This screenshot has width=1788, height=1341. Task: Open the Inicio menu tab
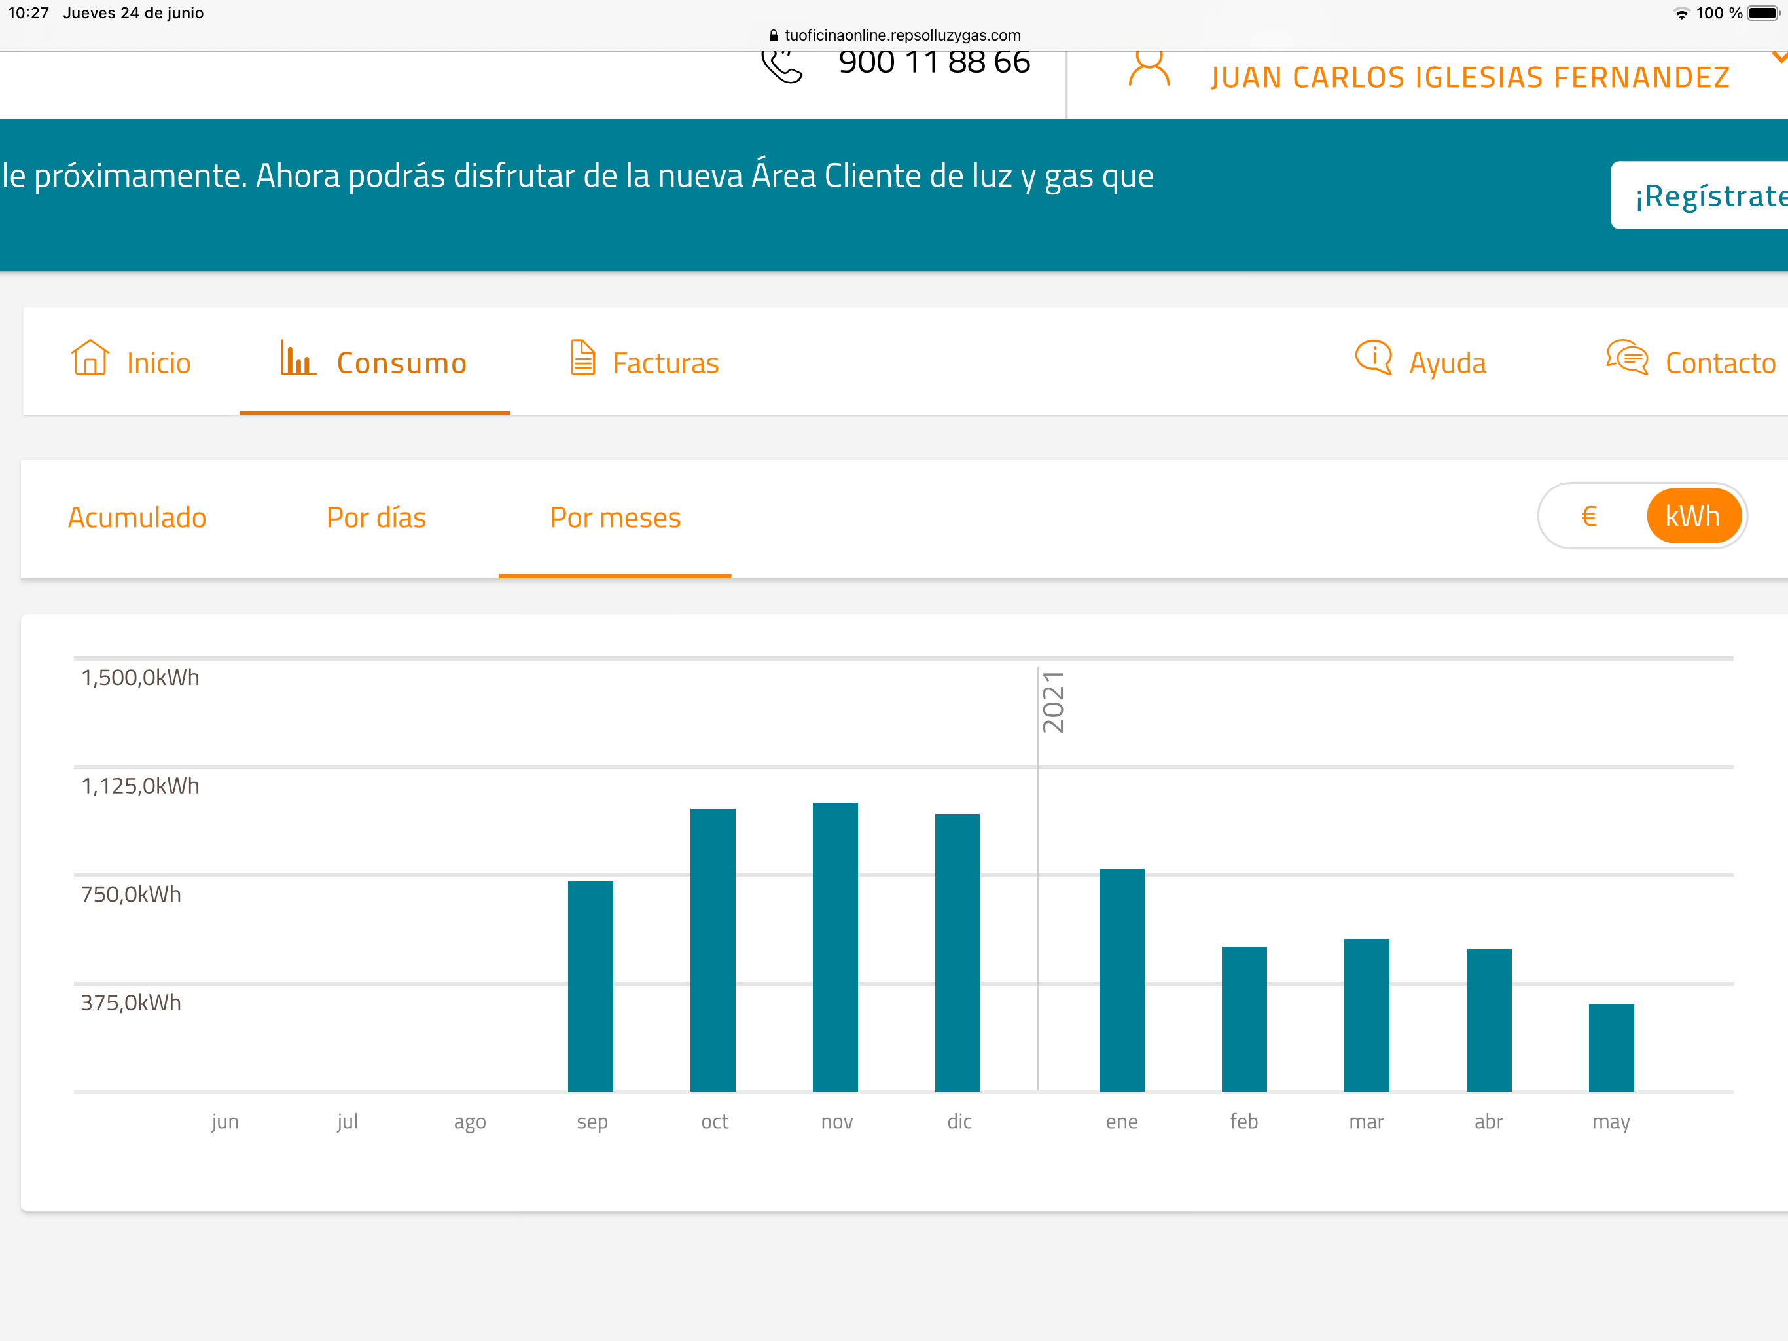(131, 362)
